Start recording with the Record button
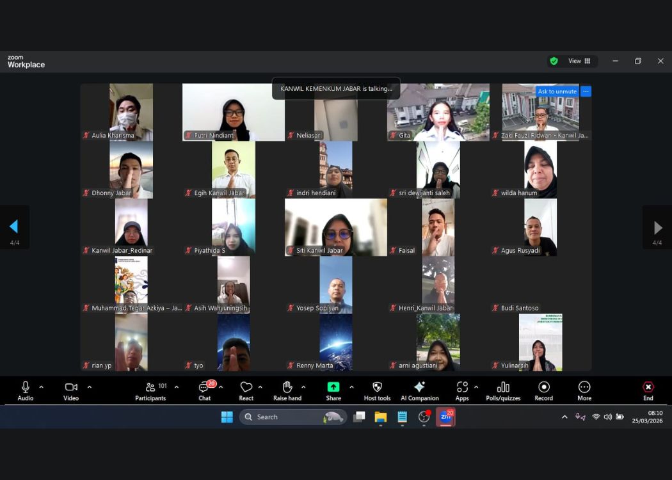This screenshot has width=672, height=480. 543,388
